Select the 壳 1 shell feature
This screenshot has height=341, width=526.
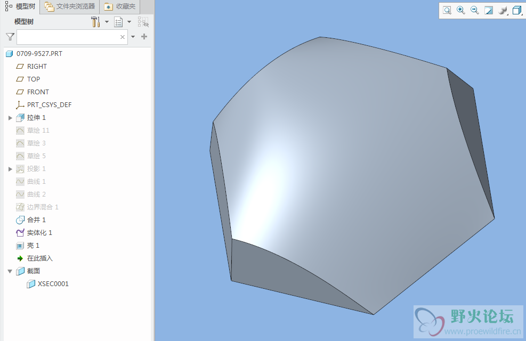pyautogui.click(x=33, y=246)
